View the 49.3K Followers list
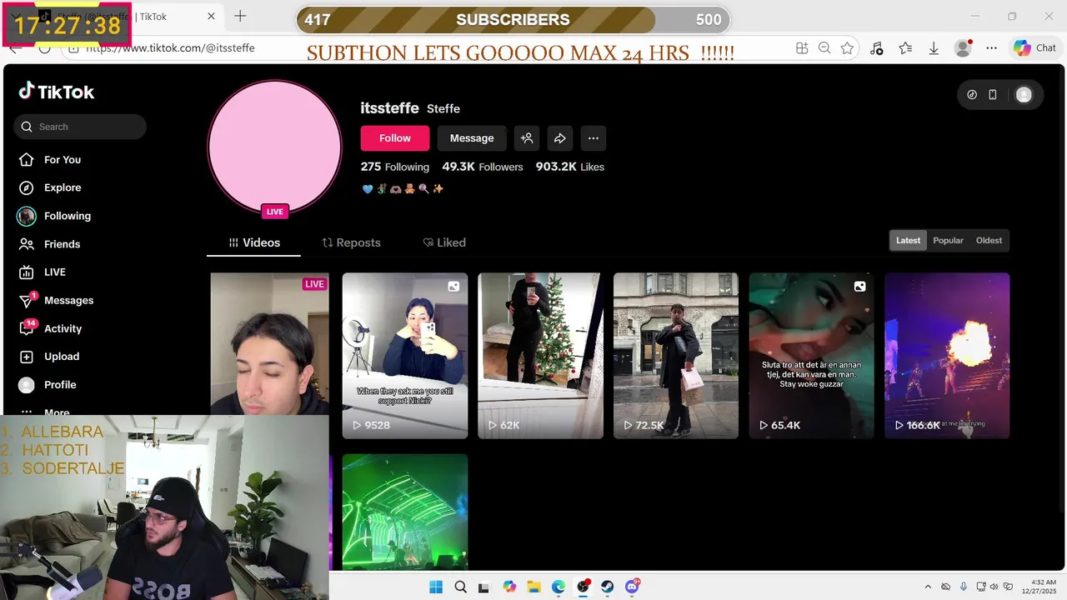 483,167
